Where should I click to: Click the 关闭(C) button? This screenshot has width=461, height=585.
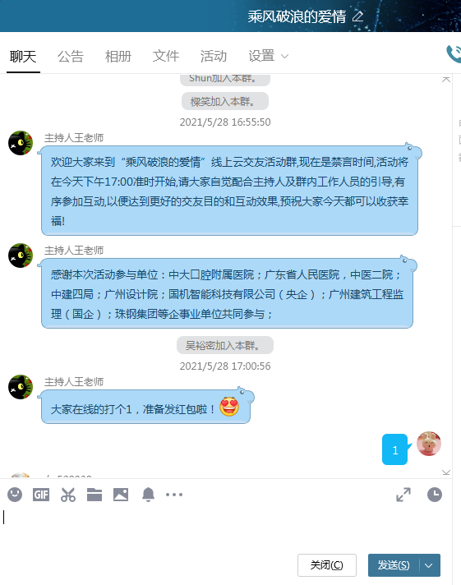click(327, 565)
